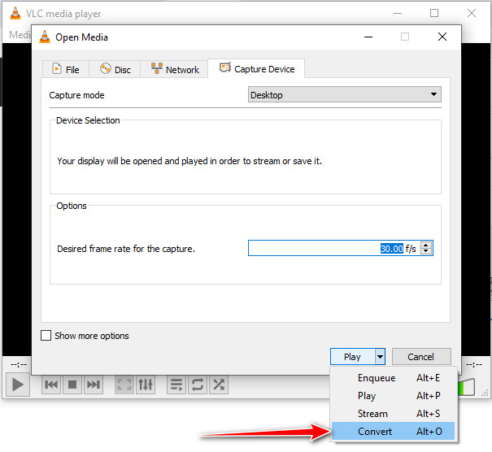Click the stop playback button

tap(72, 385)
